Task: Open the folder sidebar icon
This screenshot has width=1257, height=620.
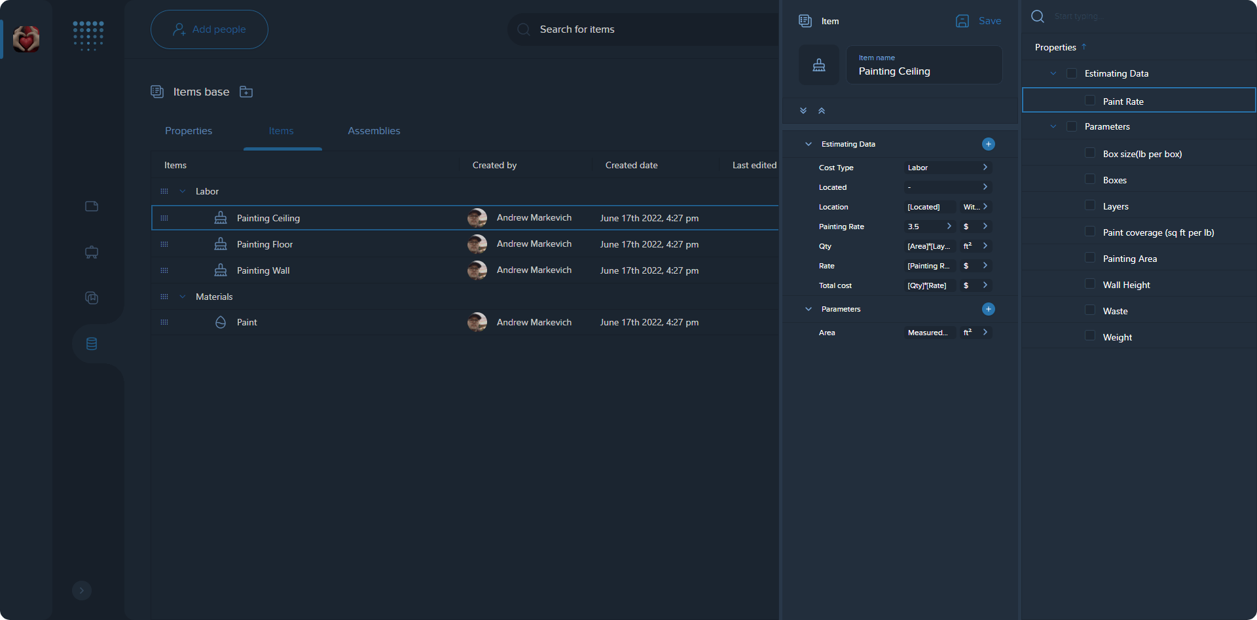Action: [92, 206]
